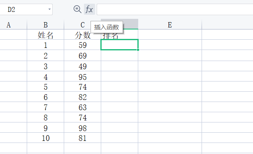Select name cell with value 6
The height and width of the screenshot is (154, 253).
coord(46,97)
